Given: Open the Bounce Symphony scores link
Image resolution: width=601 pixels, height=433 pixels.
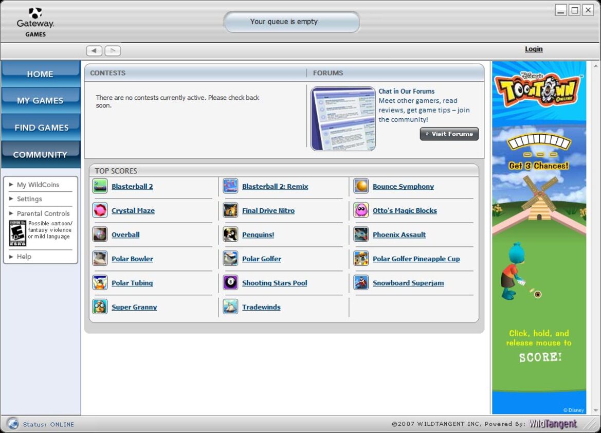Looking at the screenshot, I should click(x=403, y=186).
